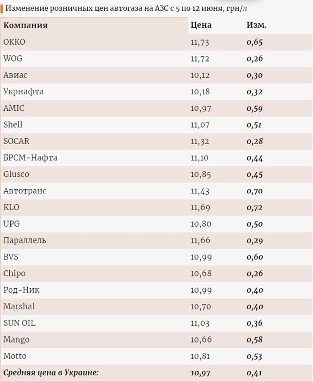Click the БРСМ-Нафта company name

tap(30, 158)
